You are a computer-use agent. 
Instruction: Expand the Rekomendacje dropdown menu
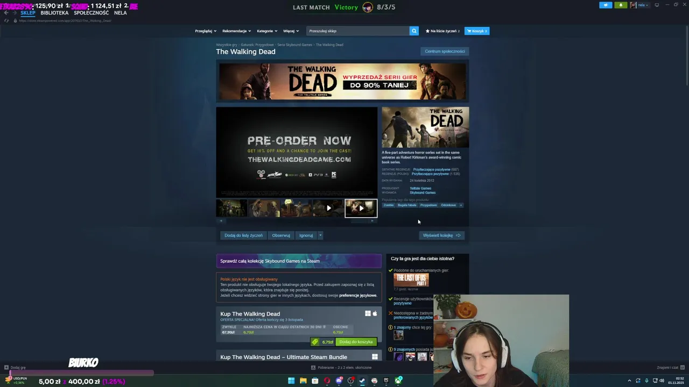point(236,31)
